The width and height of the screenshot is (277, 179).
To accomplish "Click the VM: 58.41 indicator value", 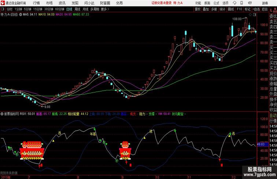I will click(164, 114).
